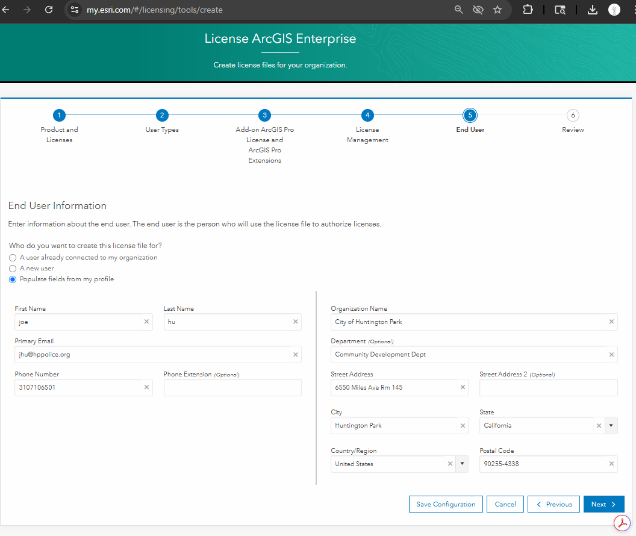
Task: Clear the Primary Email field with X icon
Action: point(295,355)
